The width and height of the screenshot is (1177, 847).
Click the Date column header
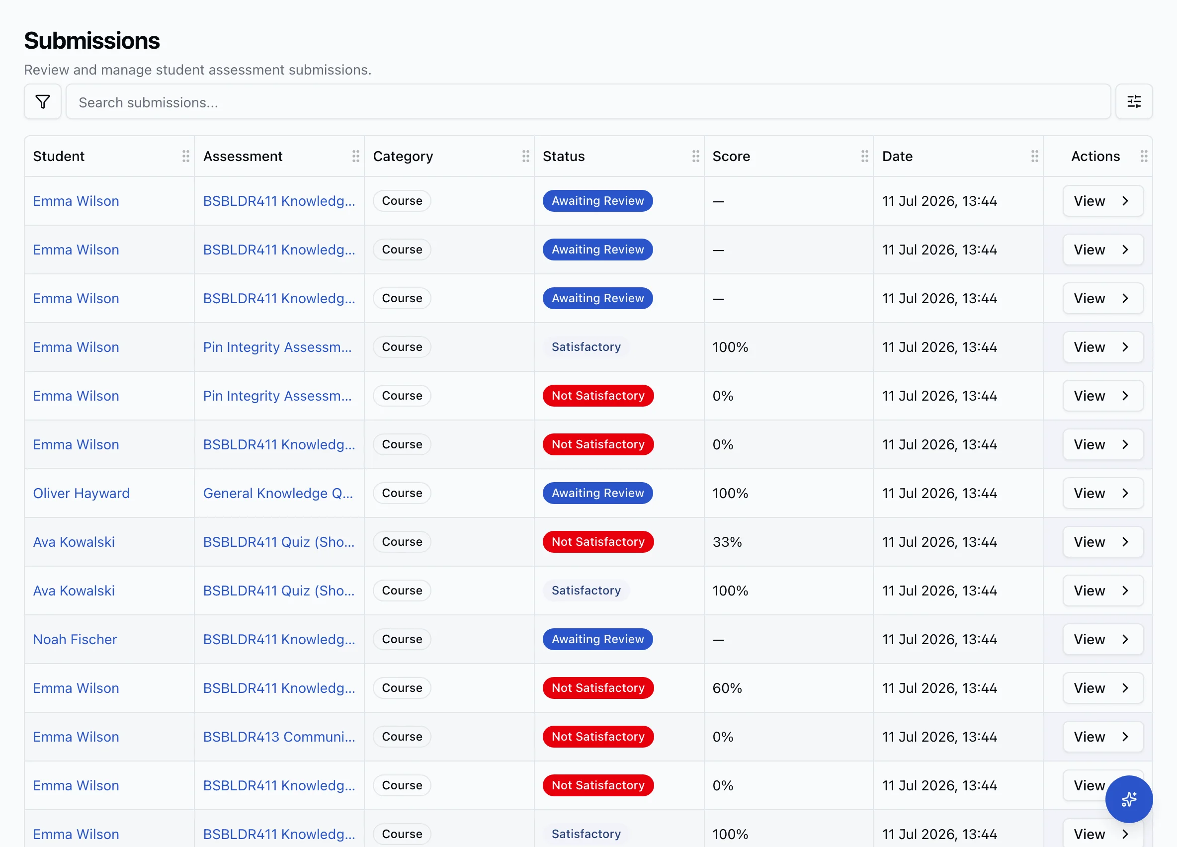pyautogui.click(x=897, y=156)
